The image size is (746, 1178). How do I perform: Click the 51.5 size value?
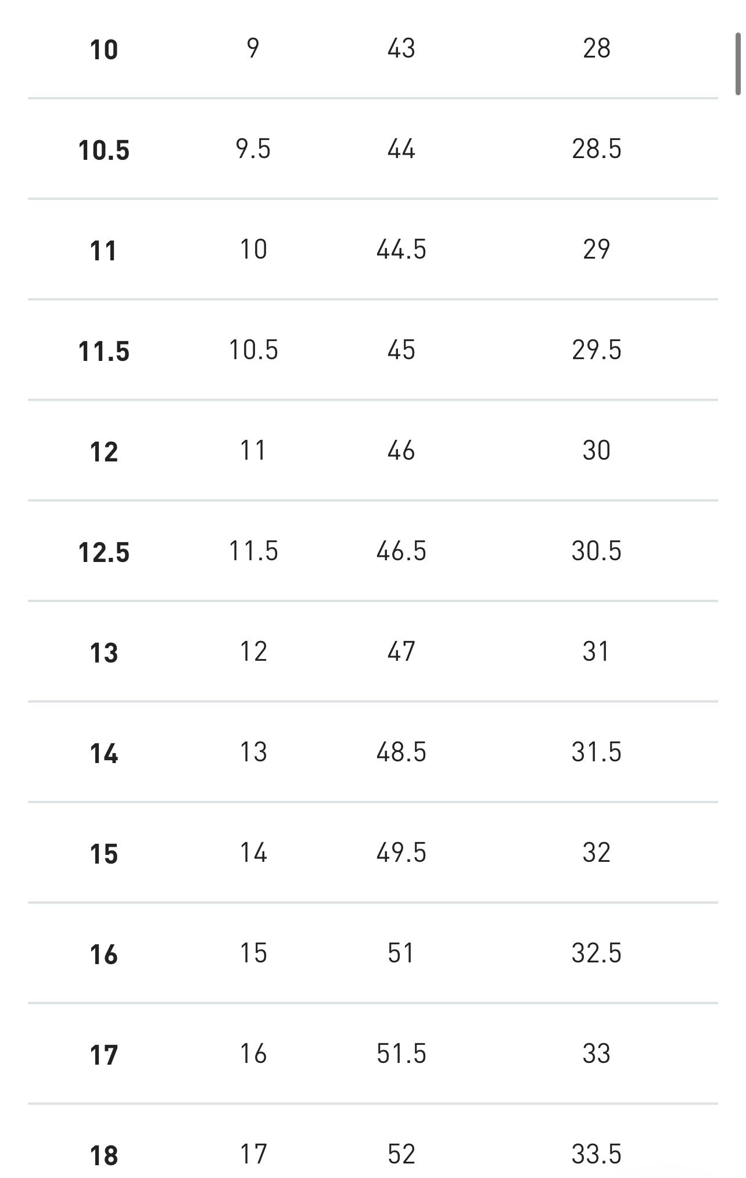pos(401,1054)
